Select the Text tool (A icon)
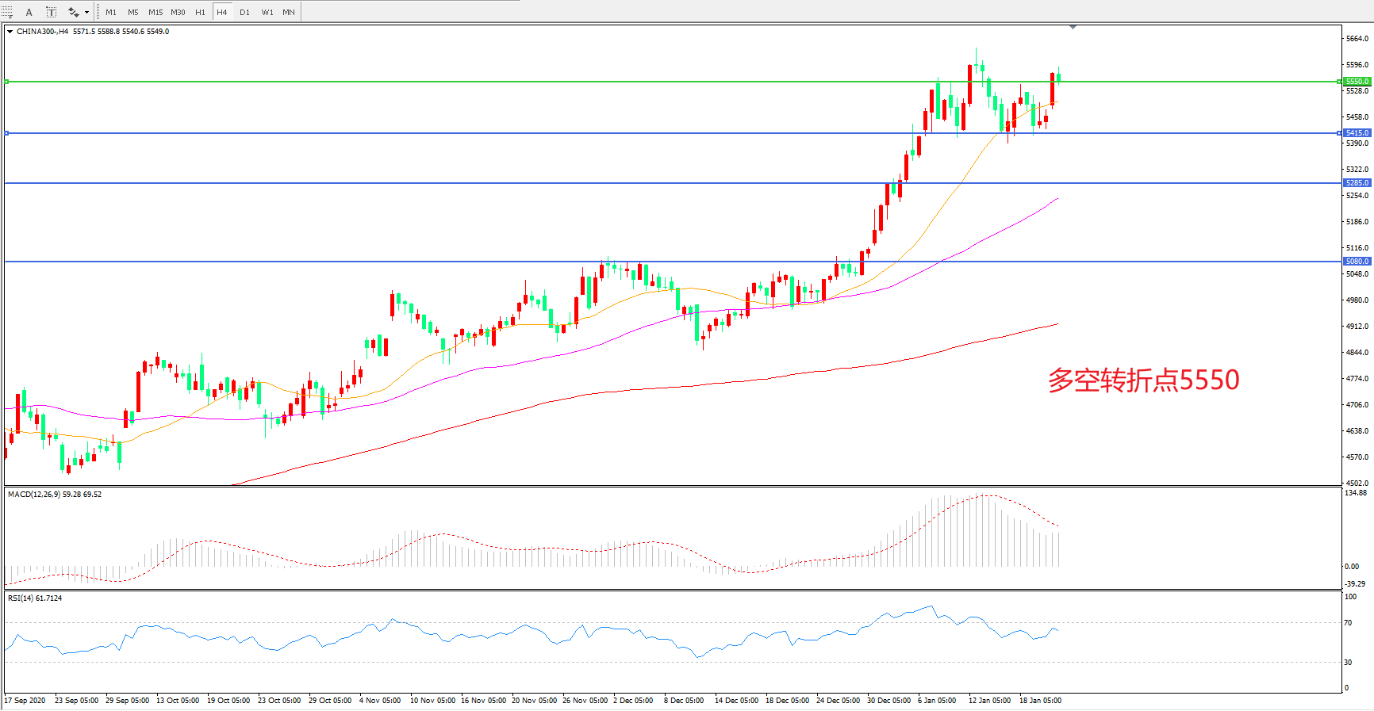Viewport: 1374px width, 711px height. pos(29,12)
